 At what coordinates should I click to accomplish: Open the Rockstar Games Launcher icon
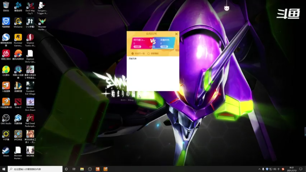[18, 40]
